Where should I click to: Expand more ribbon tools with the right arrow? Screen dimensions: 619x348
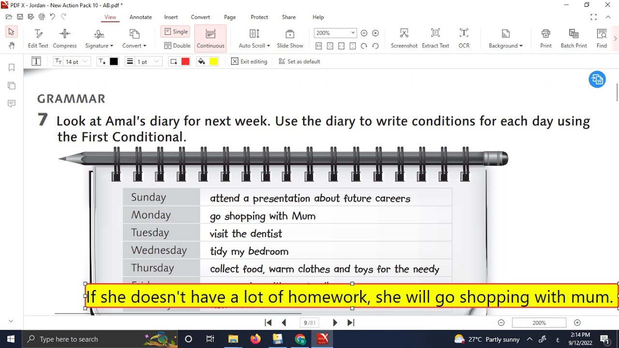[615, 39]
